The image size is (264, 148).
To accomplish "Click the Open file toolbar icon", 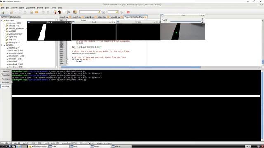I will (x=12, y=12).
